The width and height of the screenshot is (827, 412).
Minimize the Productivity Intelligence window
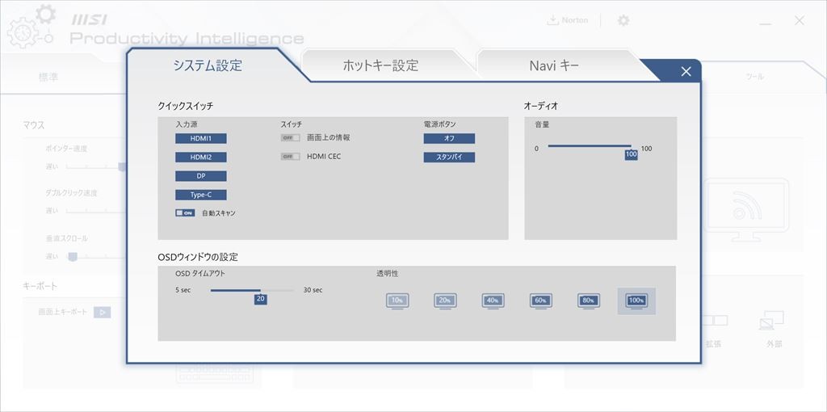(765, 23)
